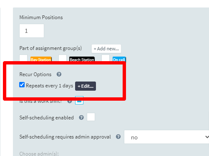Click the 'Choose admin(s):' label
Viewport: 209px width, 156px height.
(x=39, y=154)
